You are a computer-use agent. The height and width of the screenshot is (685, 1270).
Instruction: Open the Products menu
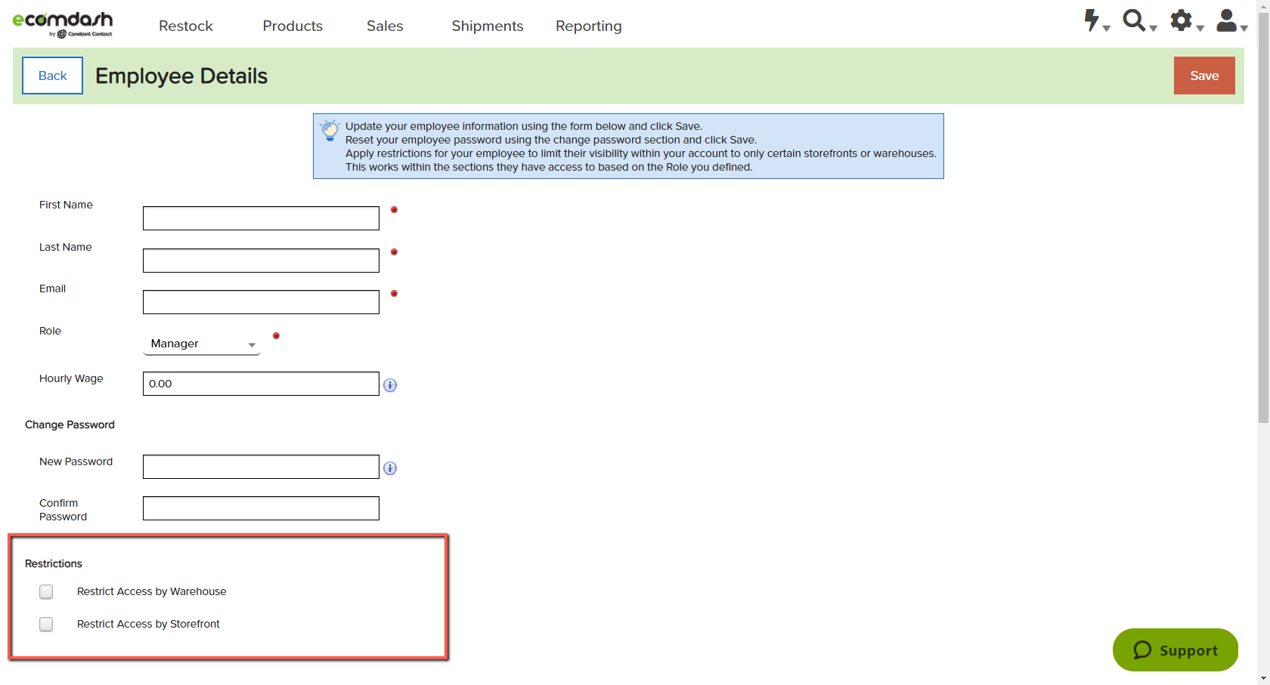point(293,26)
